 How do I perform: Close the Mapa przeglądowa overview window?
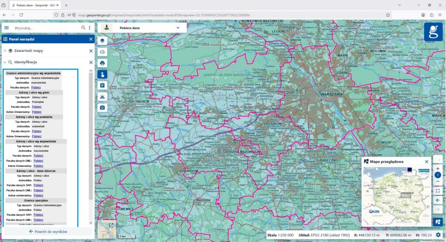pyautogui.click(x=426, y=162)
